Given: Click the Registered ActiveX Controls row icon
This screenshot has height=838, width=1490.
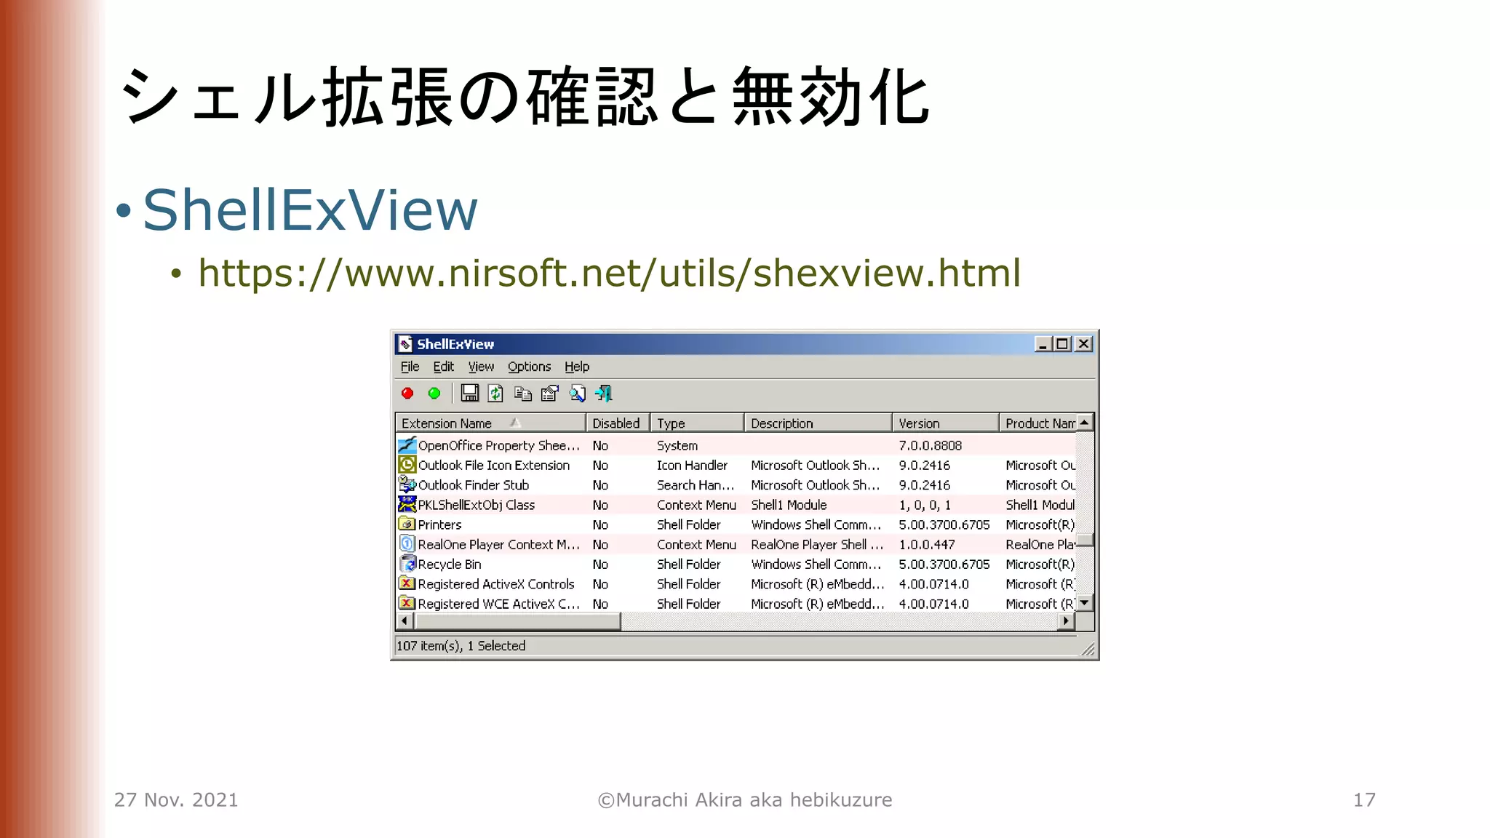Looking at the screenshot, I should pyautogui.click(x=407, y=583).
